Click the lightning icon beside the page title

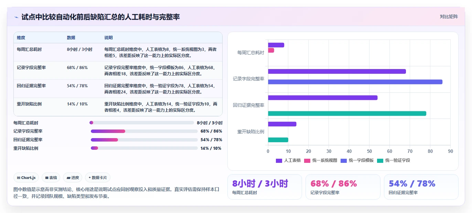[17, 17]
